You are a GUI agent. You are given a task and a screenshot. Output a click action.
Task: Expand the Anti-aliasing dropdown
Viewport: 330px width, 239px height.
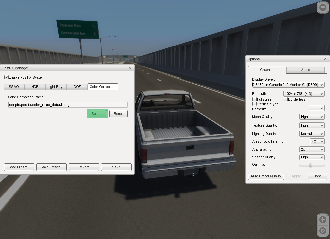coord(312,149)
